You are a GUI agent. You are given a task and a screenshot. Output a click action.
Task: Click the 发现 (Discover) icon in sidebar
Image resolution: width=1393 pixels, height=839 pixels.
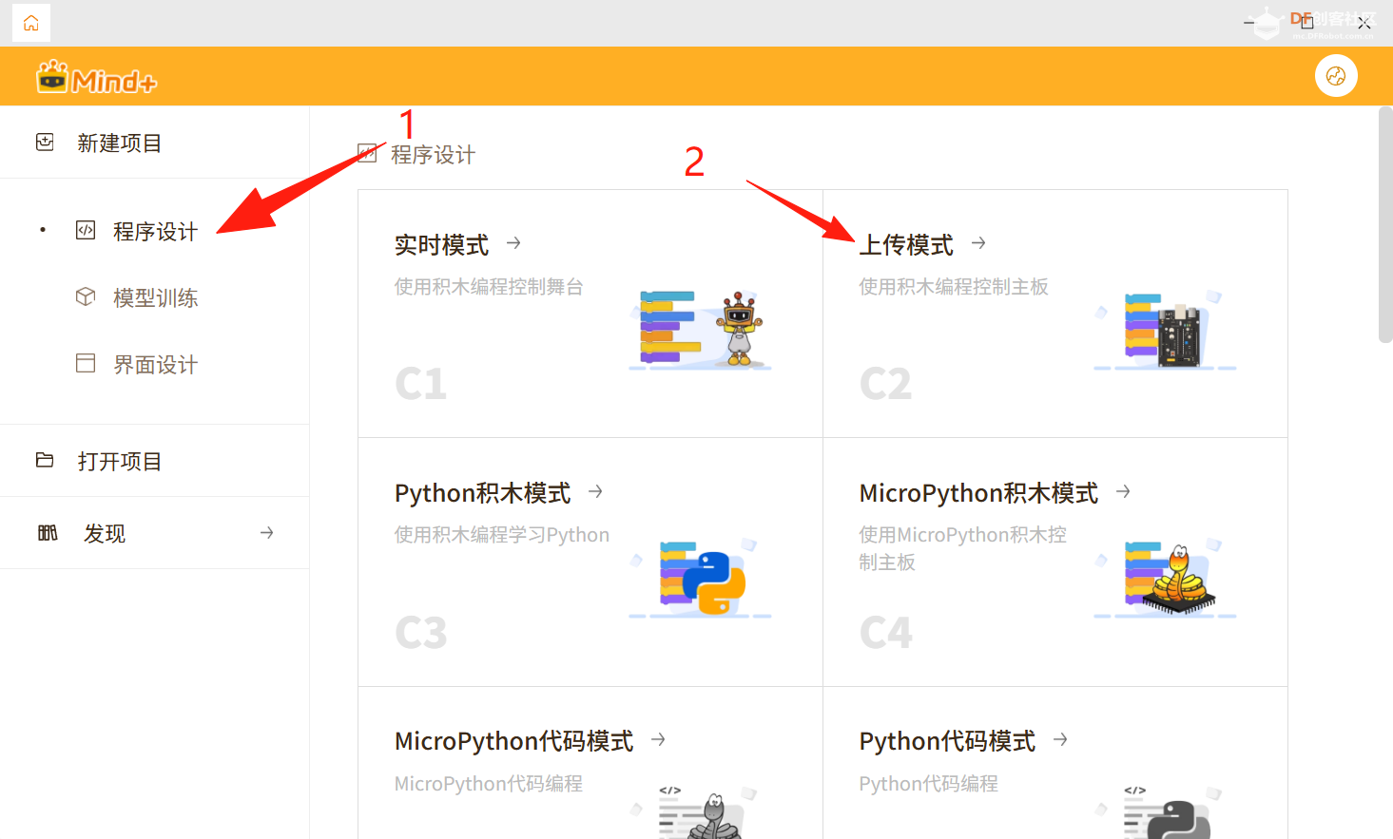coord(47,532)
